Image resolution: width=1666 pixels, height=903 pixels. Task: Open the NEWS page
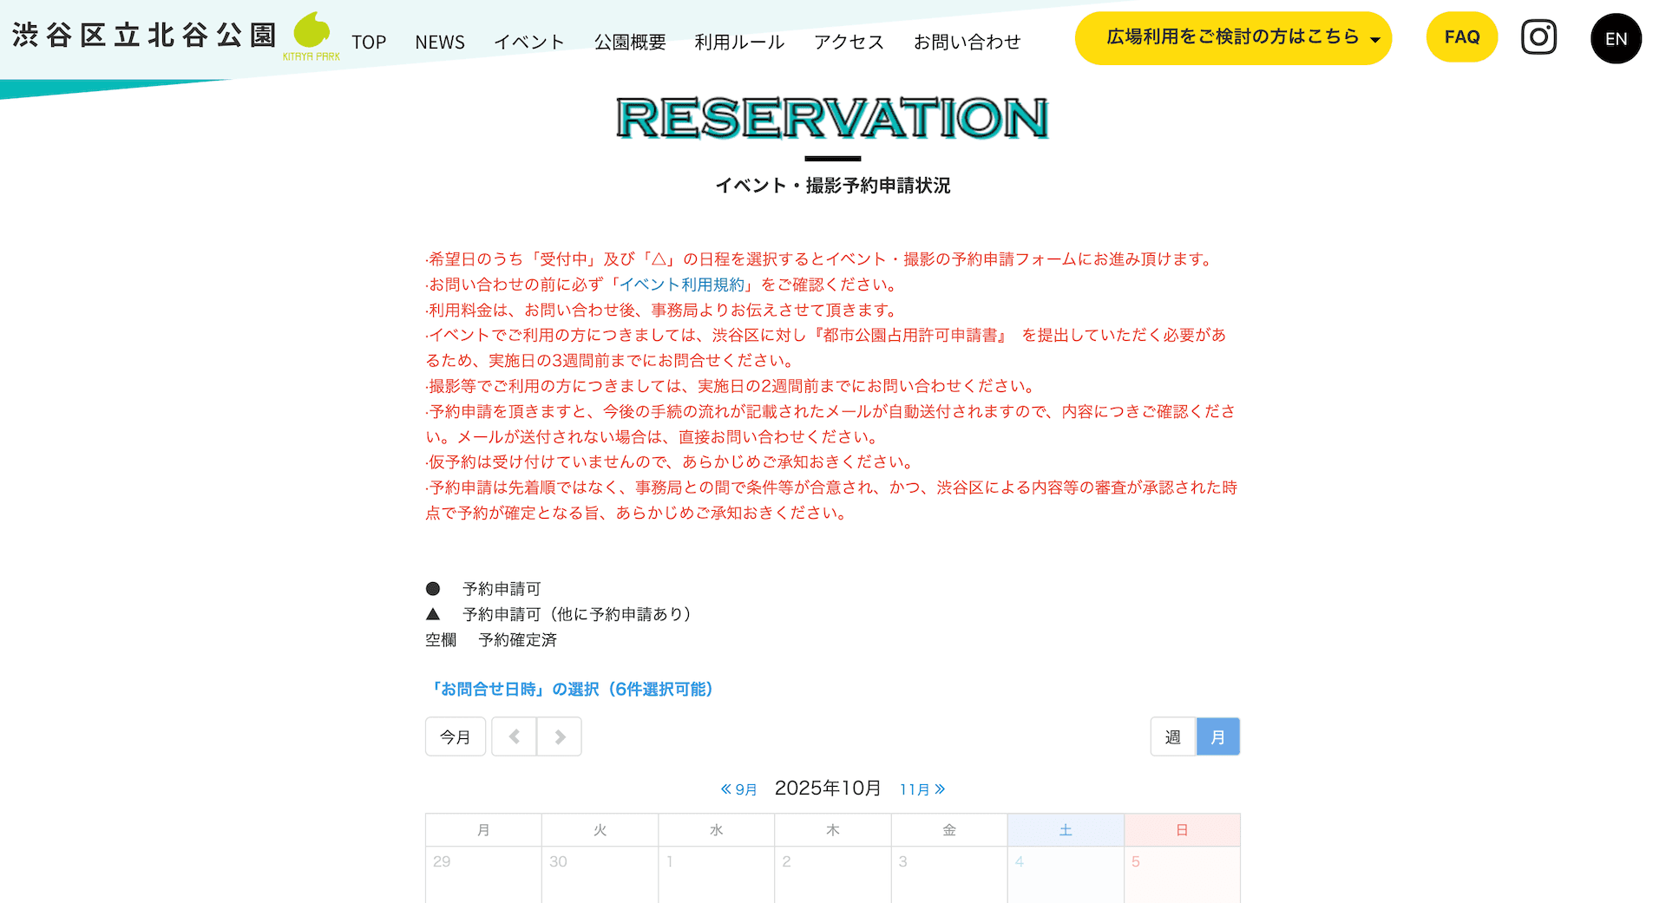440,42
